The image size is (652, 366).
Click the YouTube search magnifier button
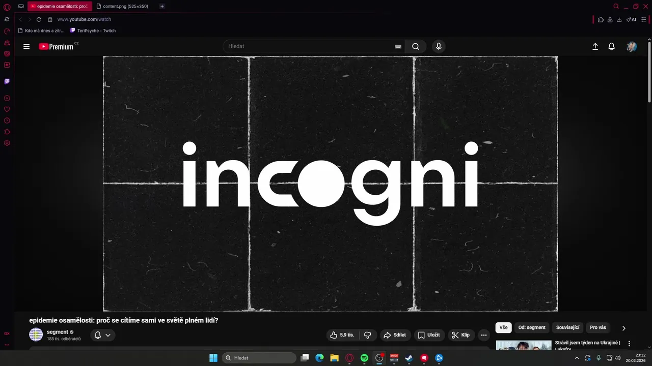tap(416, 46)
